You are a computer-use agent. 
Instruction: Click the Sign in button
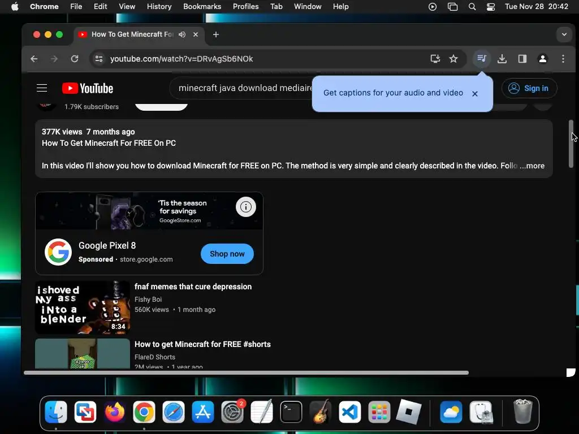point(529,88)
